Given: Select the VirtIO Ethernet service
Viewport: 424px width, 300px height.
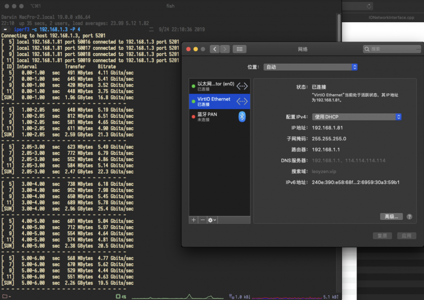Looking at the screenshot, I should [220, 101].
